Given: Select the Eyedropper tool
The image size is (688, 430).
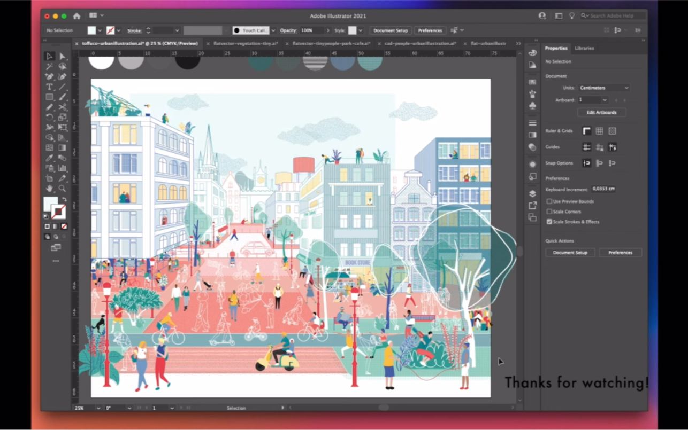Looking at the screenshot, I should 49,158.
